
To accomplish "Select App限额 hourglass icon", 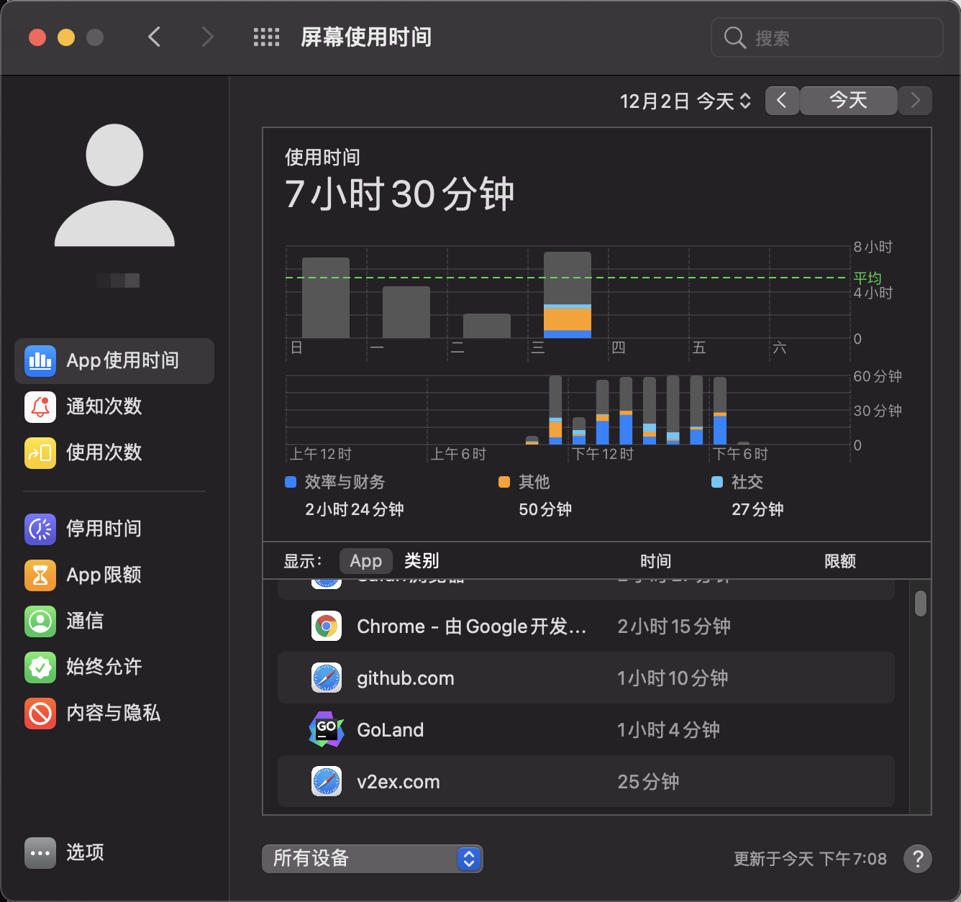I will [40, 575].
